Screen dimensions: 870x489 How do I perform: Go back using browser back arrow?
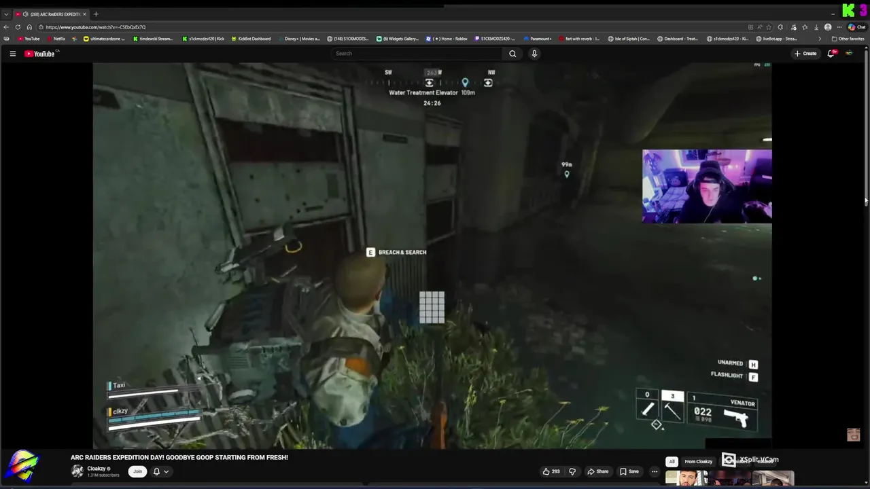pos(7,27)
